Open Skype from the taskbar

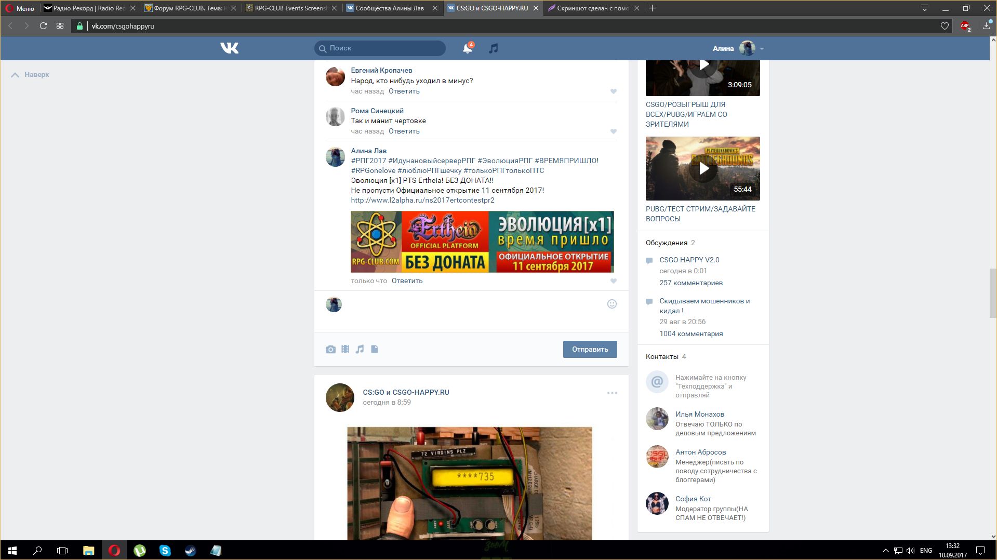click(165, 550)
